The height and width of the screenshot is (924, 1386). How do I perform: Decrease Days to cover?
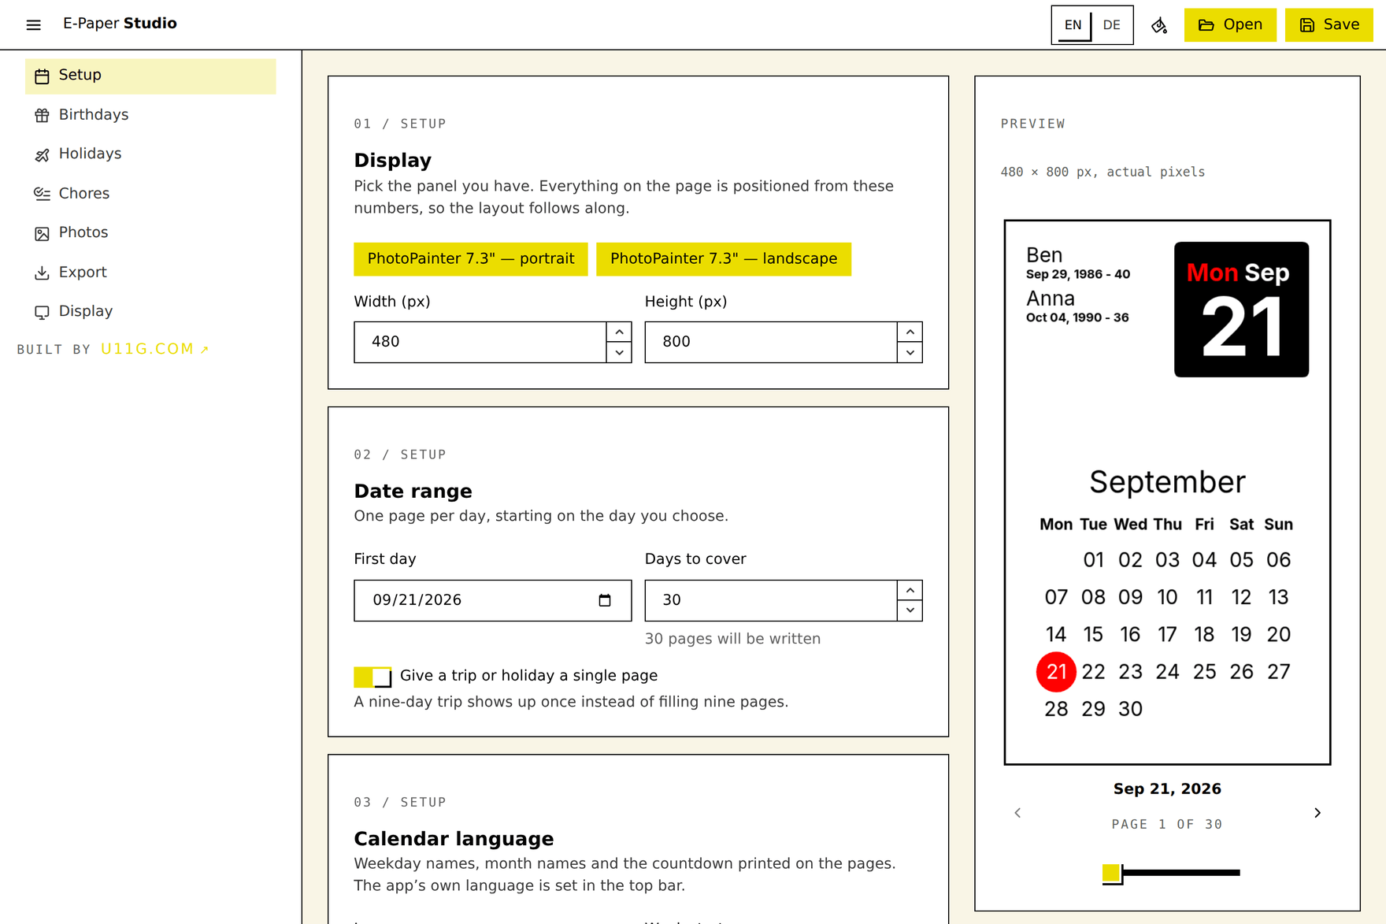point(910,611)
